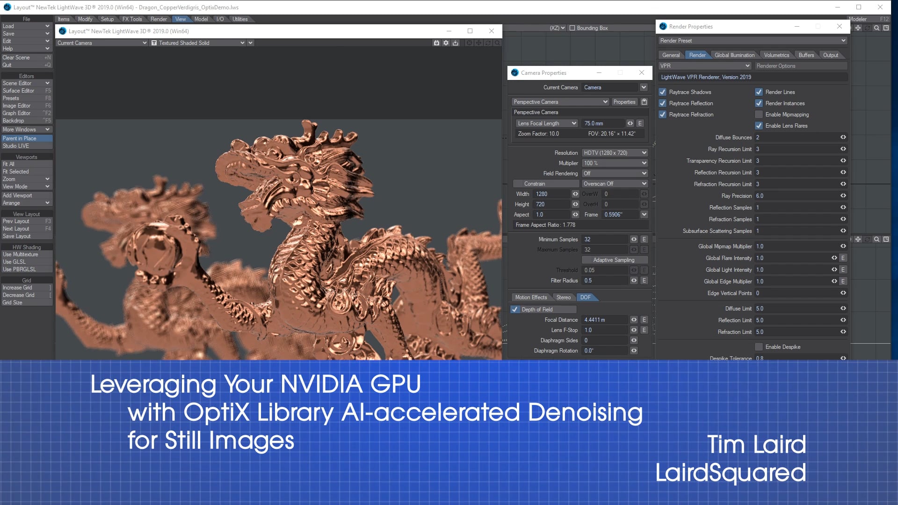Disable Raytrace Shadows checkbox
This screenshot has width=898, height=505.
[662, 92]
